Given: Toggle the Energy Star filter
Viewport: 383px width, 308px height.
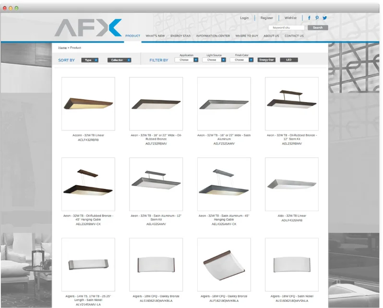Looking at the screenshot, I should pyautogui.click(x=266, y=60).
